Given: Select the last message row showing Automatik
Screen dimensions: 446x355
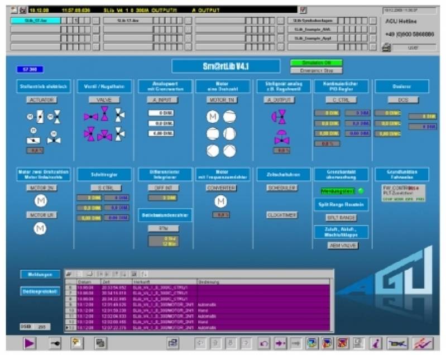Looking at the screenshot, I should 198,328.
